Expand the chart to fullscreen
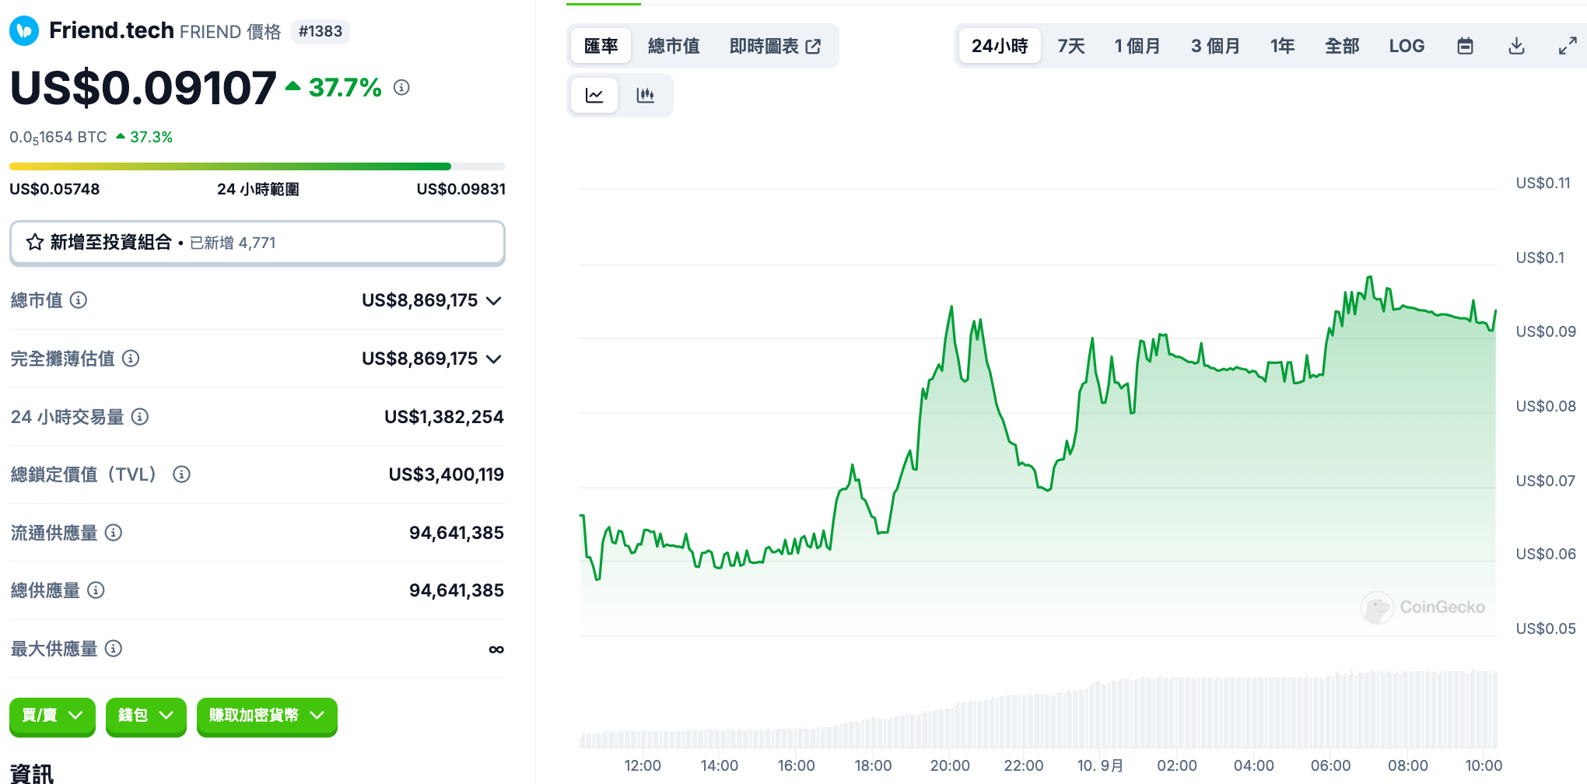 [x=1568, y=47]
